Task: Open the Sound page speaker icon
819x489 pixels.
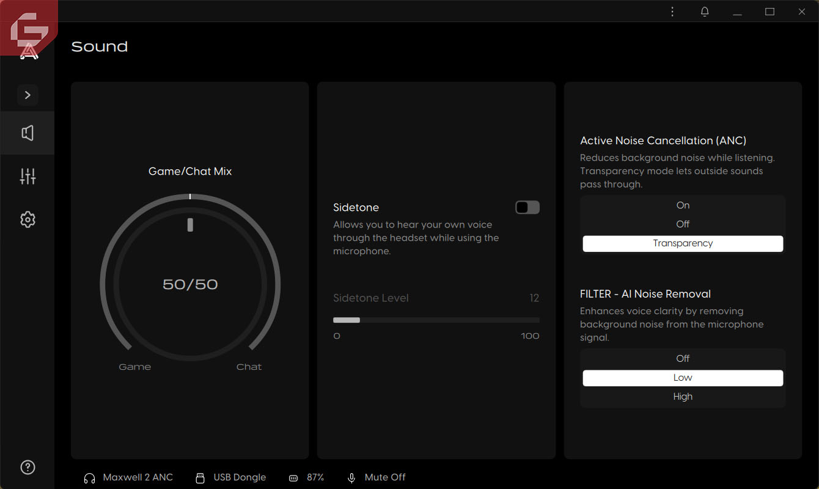Action: tap(28, 133)
